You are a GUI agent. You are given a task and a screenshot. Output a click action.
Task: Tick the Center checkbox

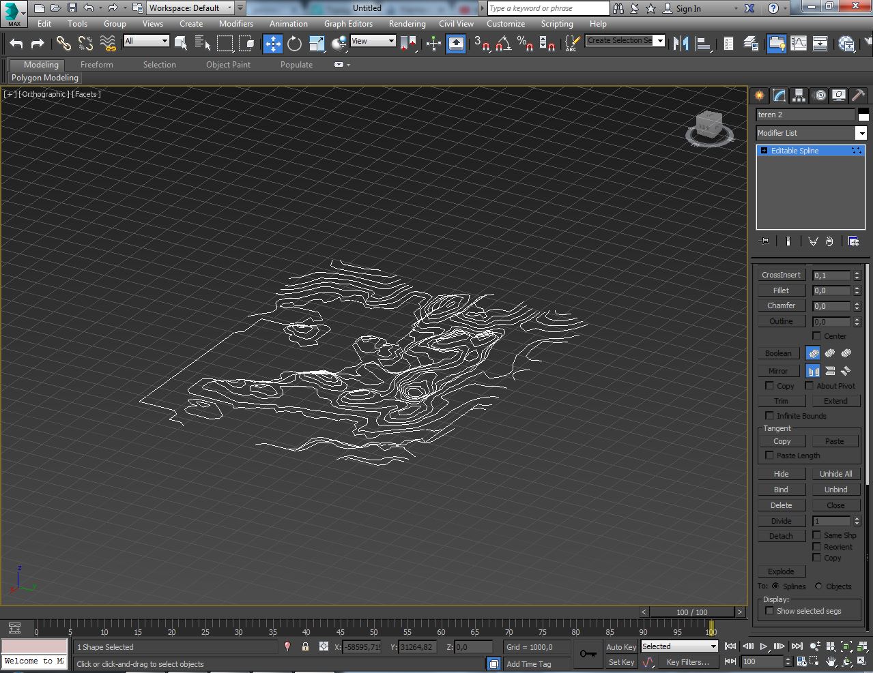coord(816,335)
